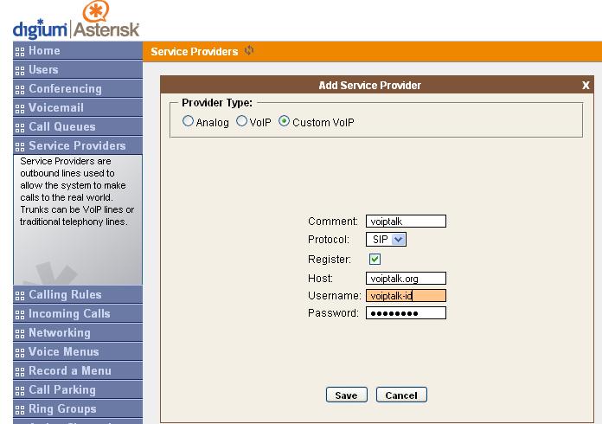602x424 pixels.
Task: Click the grid icon next to Home
Action: click(20, 52)
